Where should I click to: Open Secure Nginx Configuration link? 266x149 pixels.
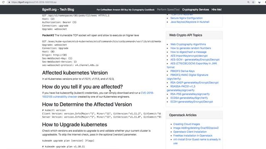coord(187,18)
